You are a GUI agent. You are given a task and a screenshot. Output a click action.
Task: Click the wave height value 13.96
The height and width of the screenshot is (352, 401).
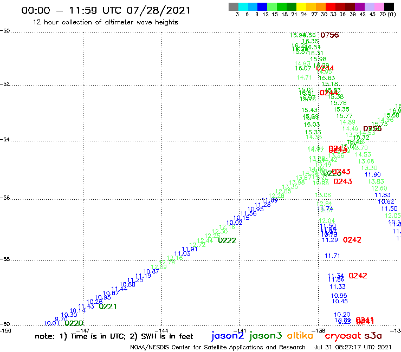click(x=296, y=182)
